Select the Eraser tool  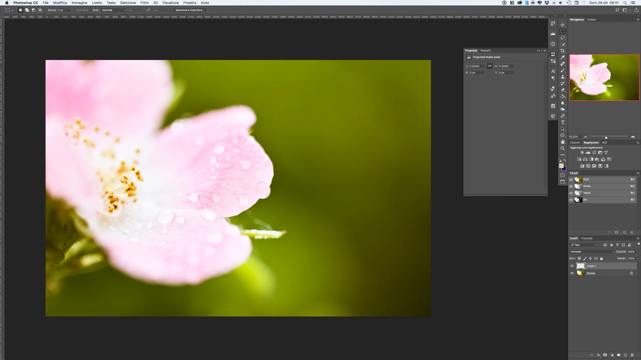point(563,90)
